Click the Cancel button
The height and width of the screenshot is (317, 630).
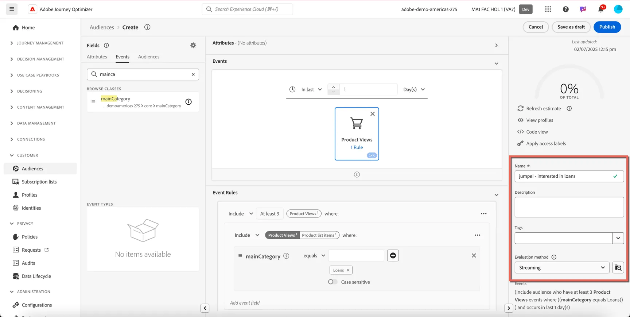pyautogui.click(x=536, y=27)
